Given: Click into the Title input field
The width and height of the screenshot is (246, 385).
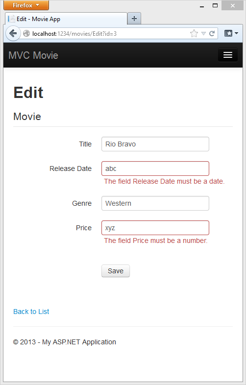Looking at the screenshot, I should coord(155,144).
